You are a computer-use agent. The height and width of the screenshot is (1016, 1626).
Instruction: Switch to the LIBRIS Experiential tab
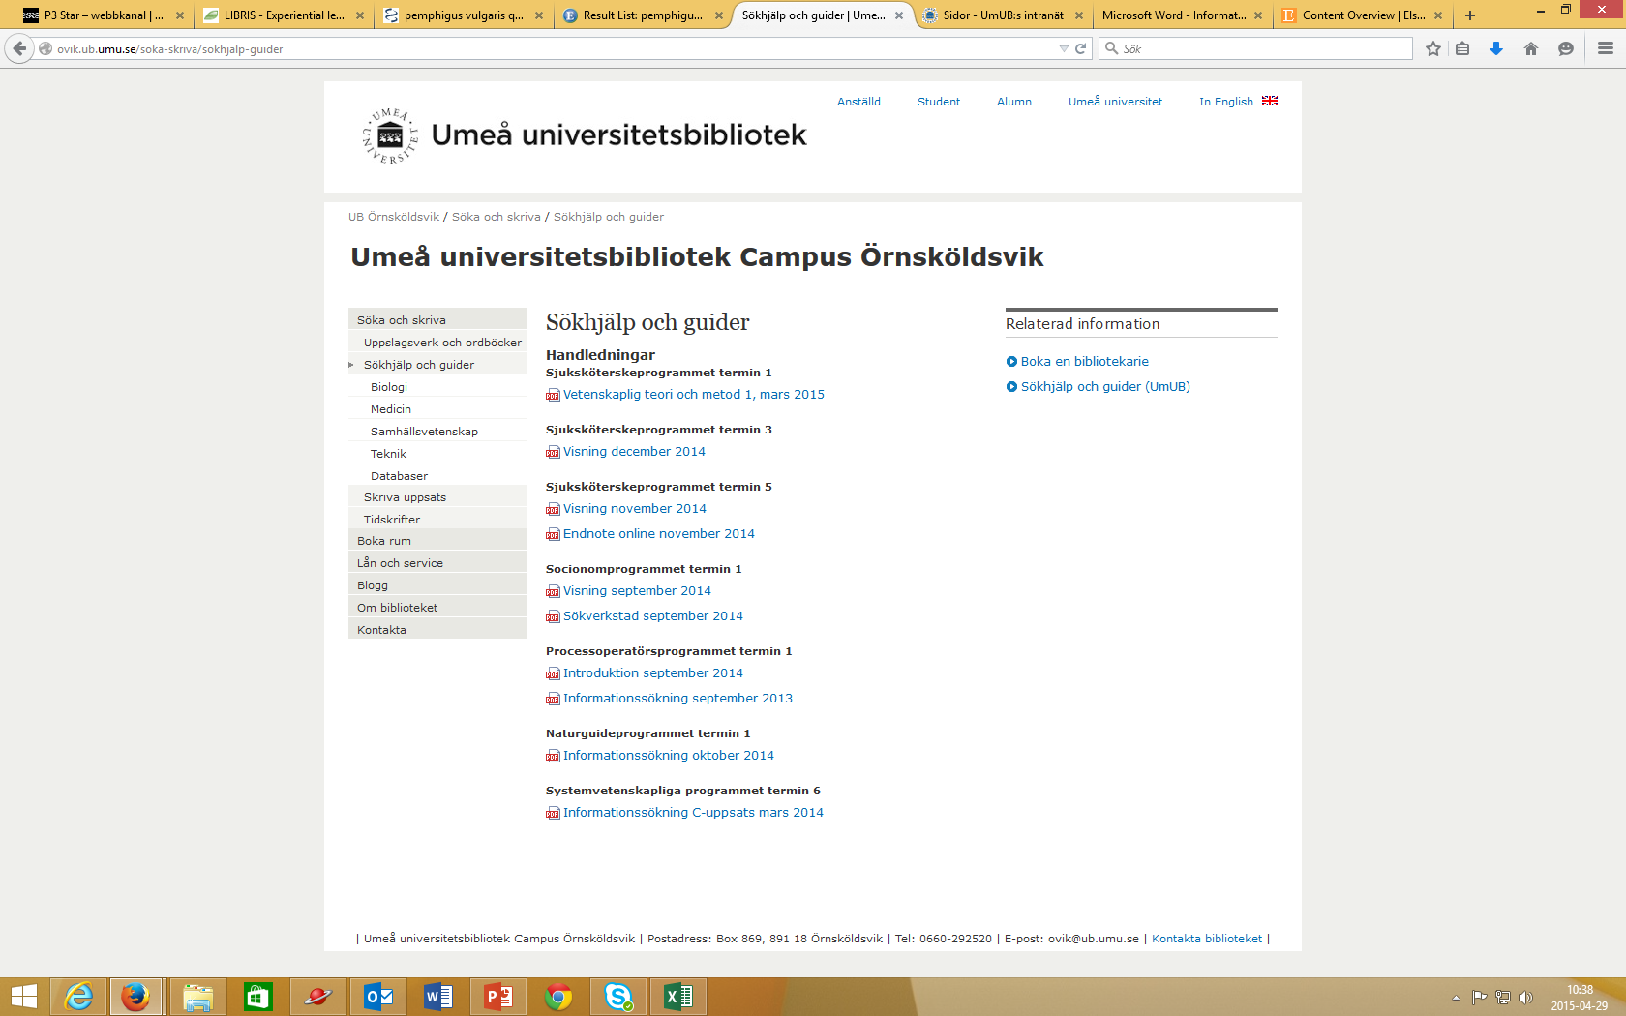tap(284, 15)
